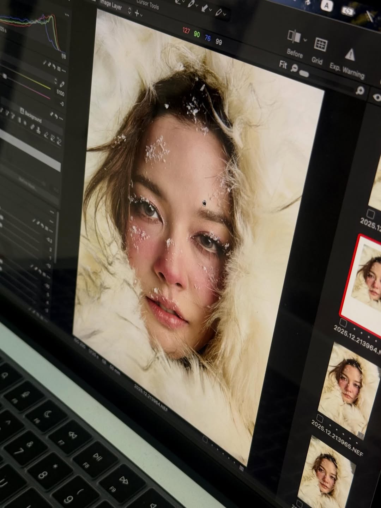Viewport: 381px width, 508px height.
Task: Toggle the eye visibility icon beside the browser
Action: coord(377,98)
